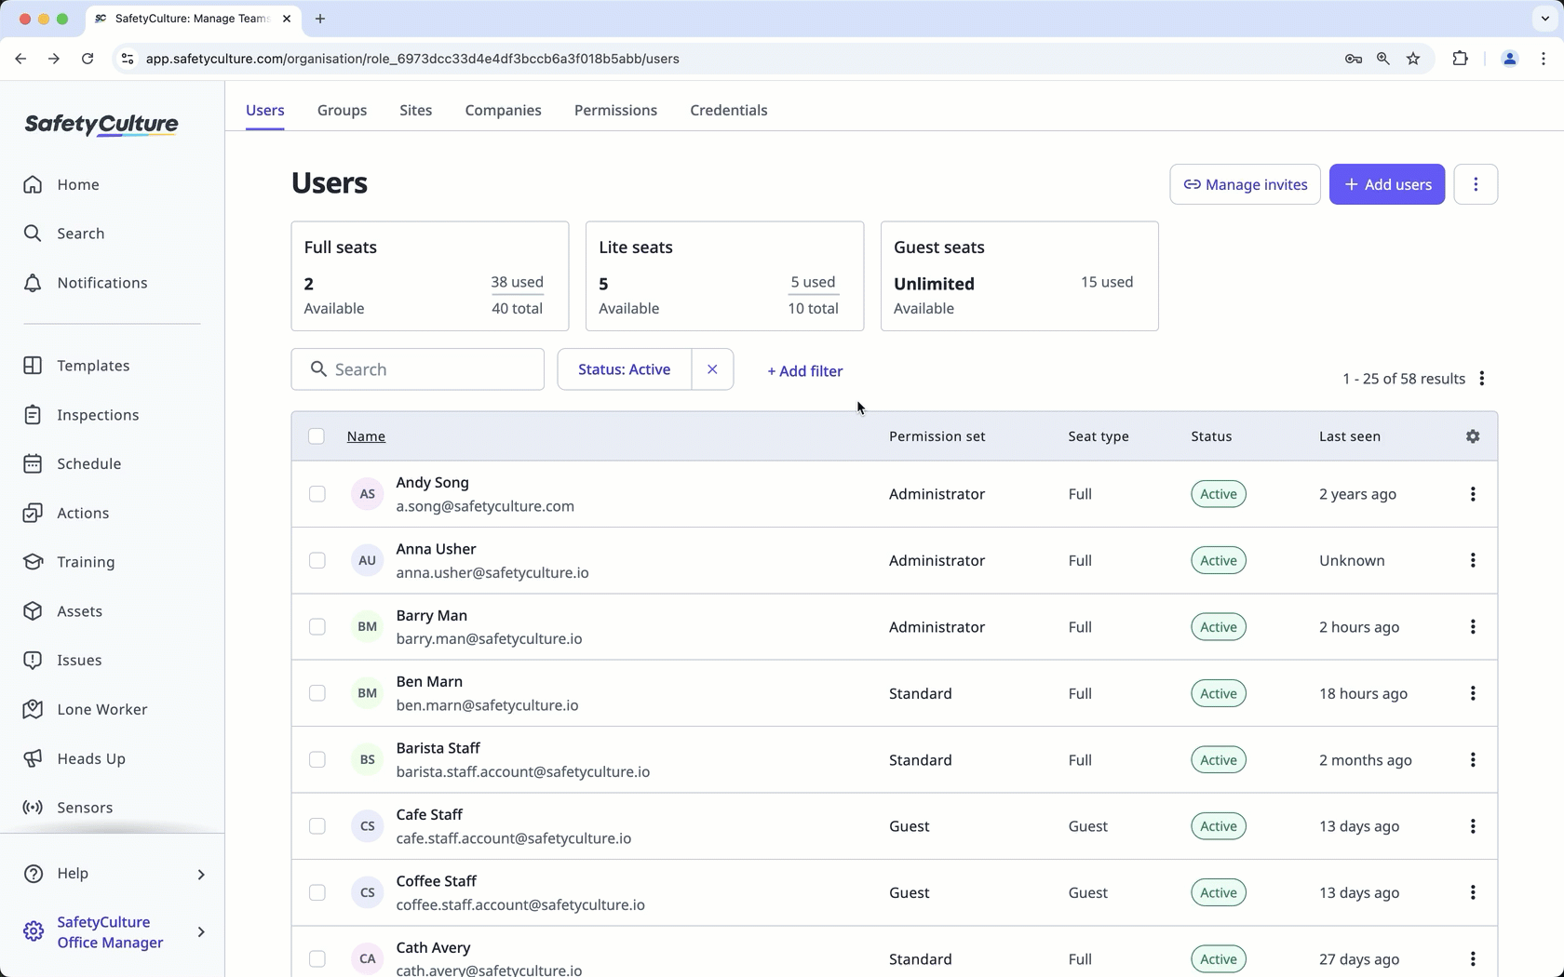The height and width of the screenshot is (977, 1564).
Task: Click 38 used in Full seats
Action: [517, 282]
